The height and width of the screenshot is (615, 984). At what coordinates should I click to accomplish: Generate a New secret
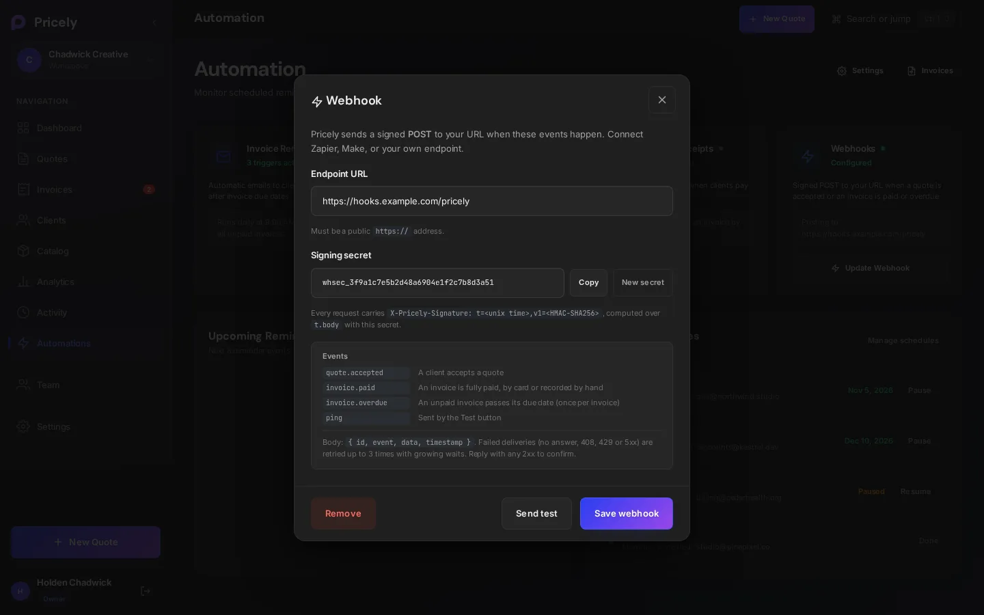click(x=643, y=283)
